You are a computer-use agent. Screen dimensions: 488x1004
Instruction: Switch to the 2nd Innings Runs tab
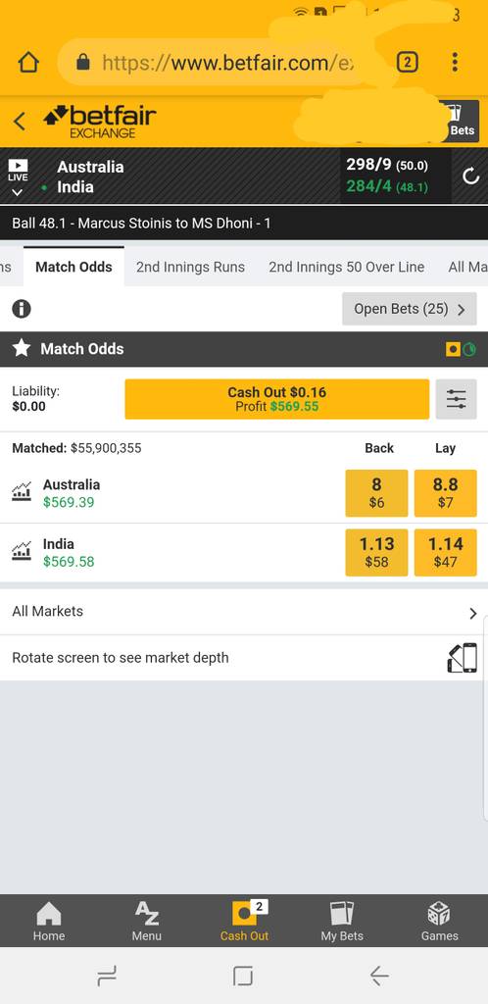click(191, 267)
